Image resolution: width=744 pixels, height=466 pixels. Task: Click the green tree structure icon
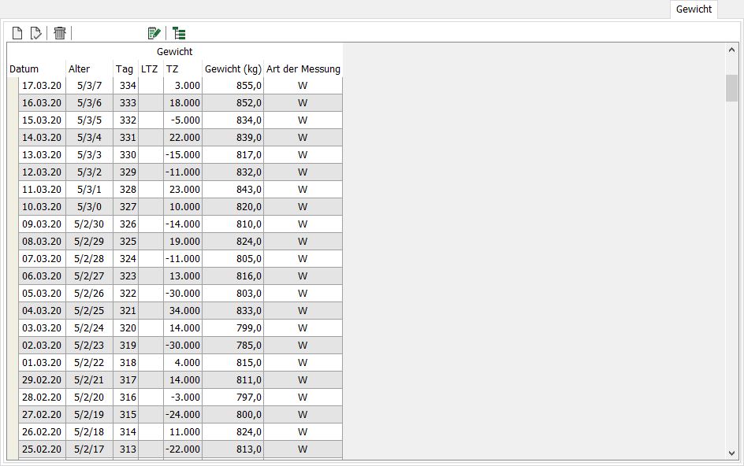point(179,33)
